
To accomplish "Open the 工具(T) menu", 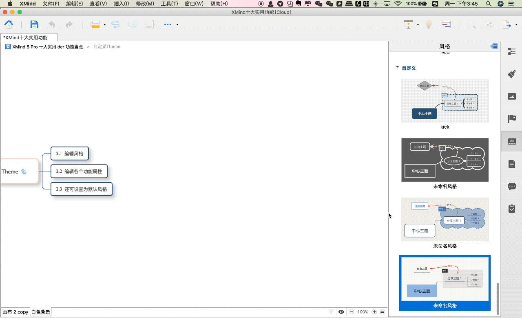I will (170, 4).
